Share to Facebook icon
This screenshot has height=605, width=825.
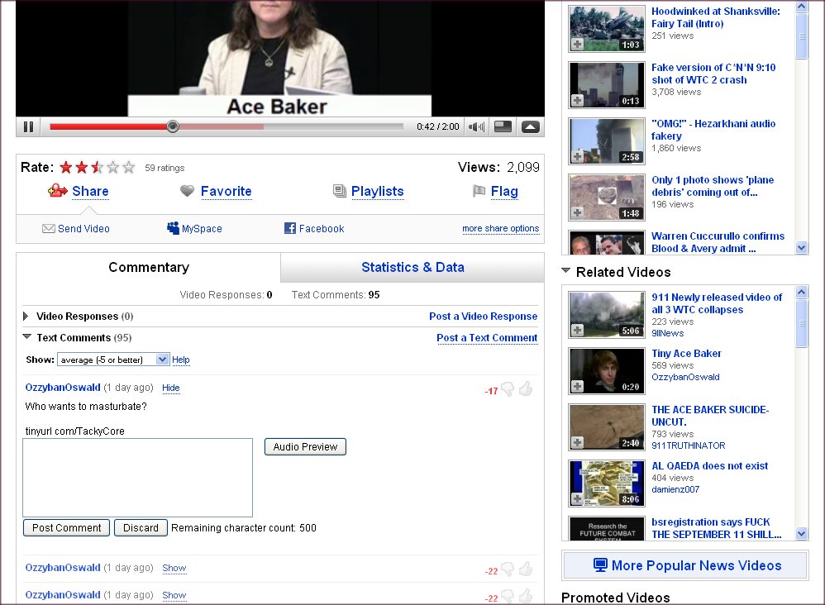pos(290,228)
